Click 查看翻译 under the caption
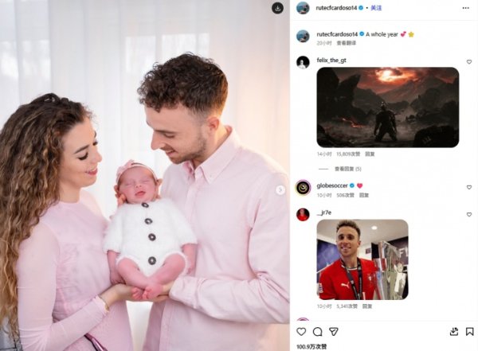The width and height of the screenshot is (478, 351). tap(347, 43)
